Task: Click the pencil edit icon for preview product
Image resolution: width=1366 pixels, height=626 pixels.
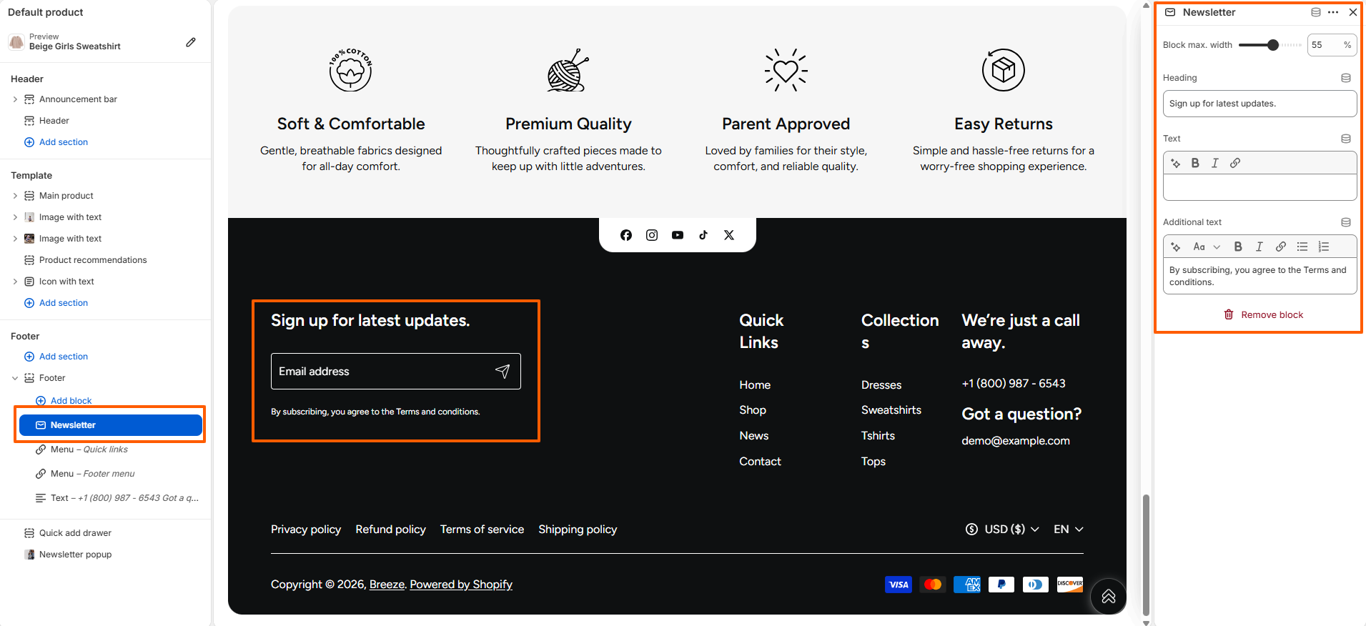Action: tap(191, 42)
